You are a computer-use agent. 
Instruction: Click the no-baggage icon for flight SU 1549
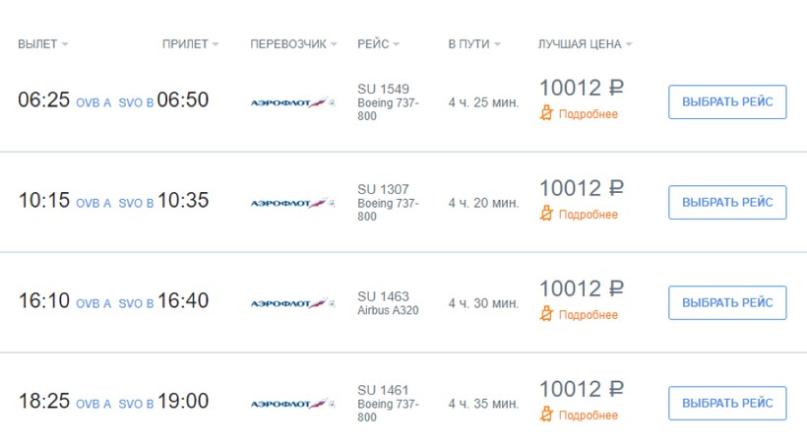pyautogui.click(x=547, y=113)
